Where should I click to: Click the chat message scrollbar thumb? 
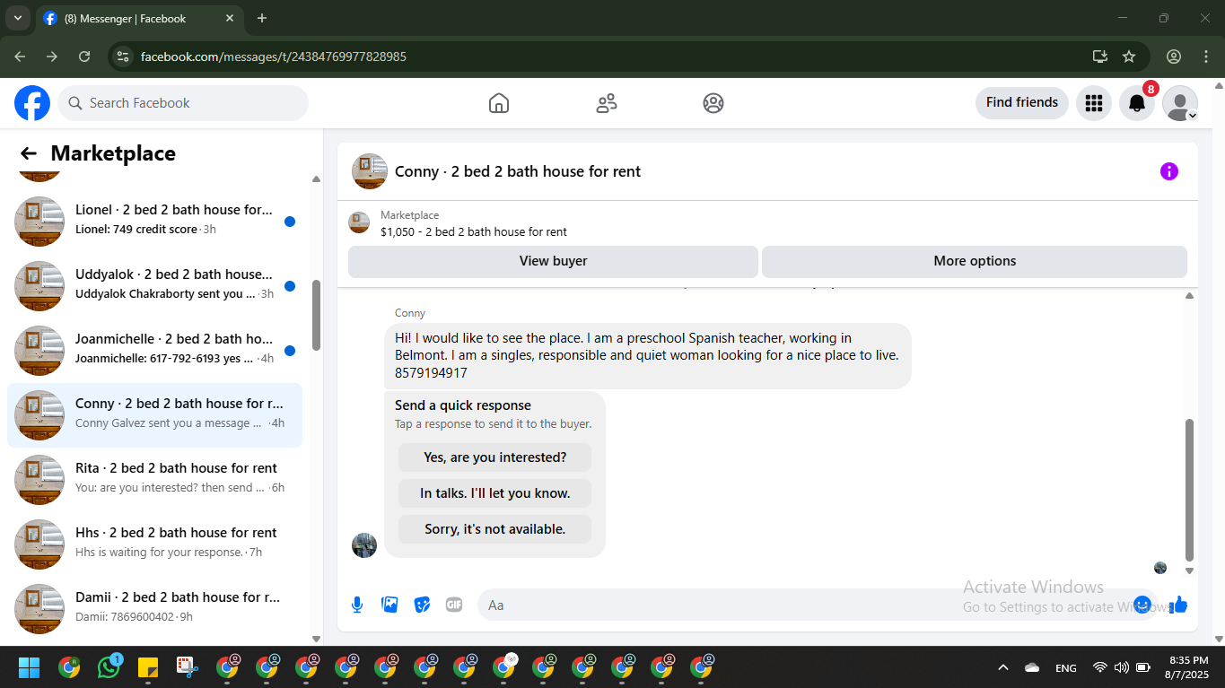pyautogui.click(x=1190, y=489)
